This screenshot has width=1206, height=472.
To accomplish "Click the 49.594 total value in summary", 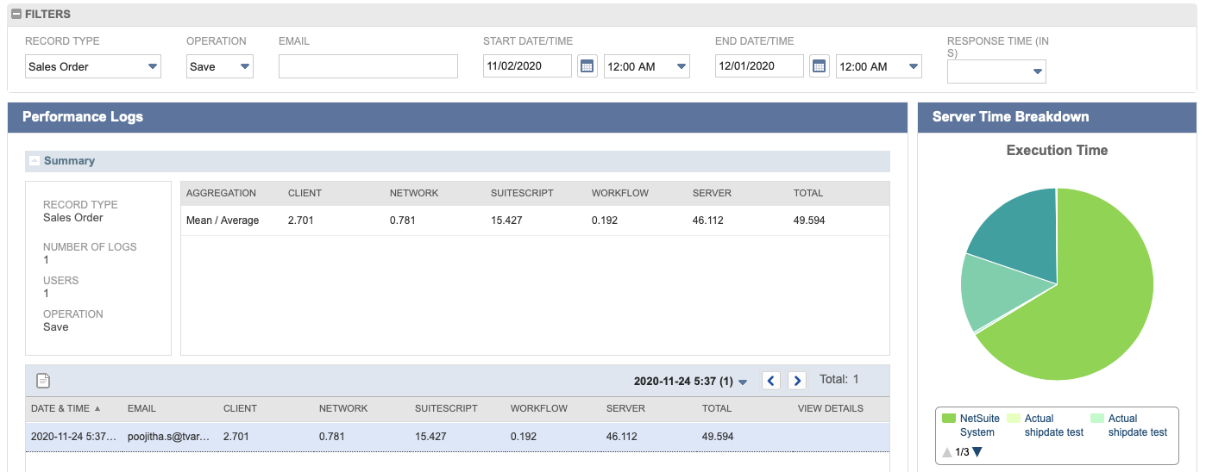I will pyautogui.click(x=809, y=220).
